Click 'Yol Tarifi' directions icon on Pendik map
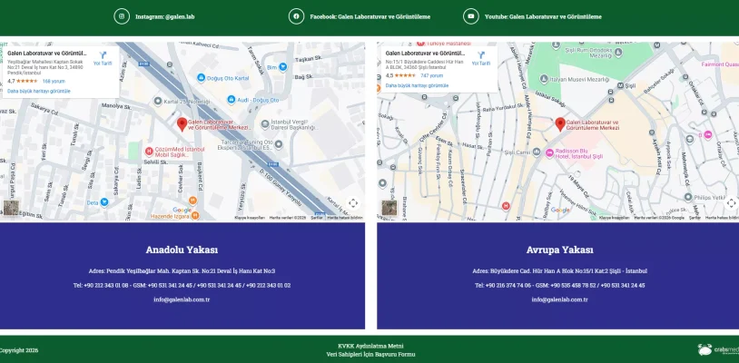Screen dimensions: 739x363 [103, 54]
